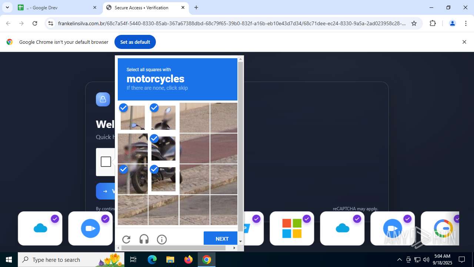The width and height of the screenshot is (474, 267).
Task: Close the Google Drev tab
Action: tap(94, 7)
